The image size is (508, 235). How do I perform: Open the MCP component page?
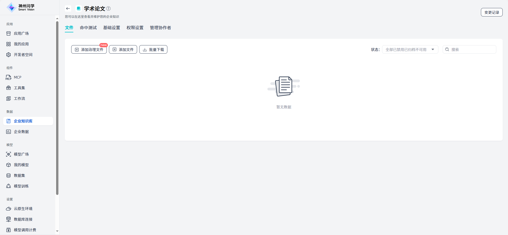coord(18,77)
